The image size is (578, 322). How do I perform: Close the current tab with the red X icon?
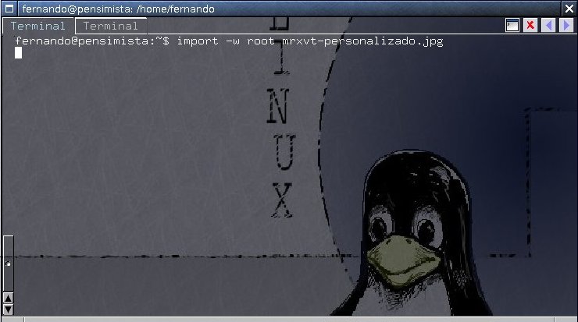tap(530, 26)
